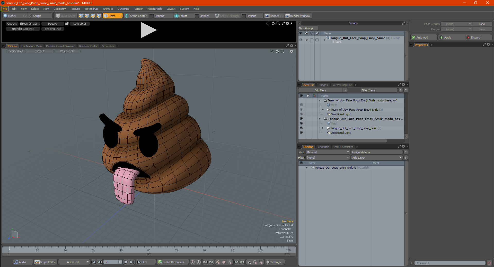Click the Falloff target icon

pyautogui.click(x=176, y=16)
